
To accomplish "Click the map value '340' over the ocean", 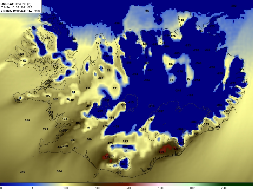I will [23, 172].
